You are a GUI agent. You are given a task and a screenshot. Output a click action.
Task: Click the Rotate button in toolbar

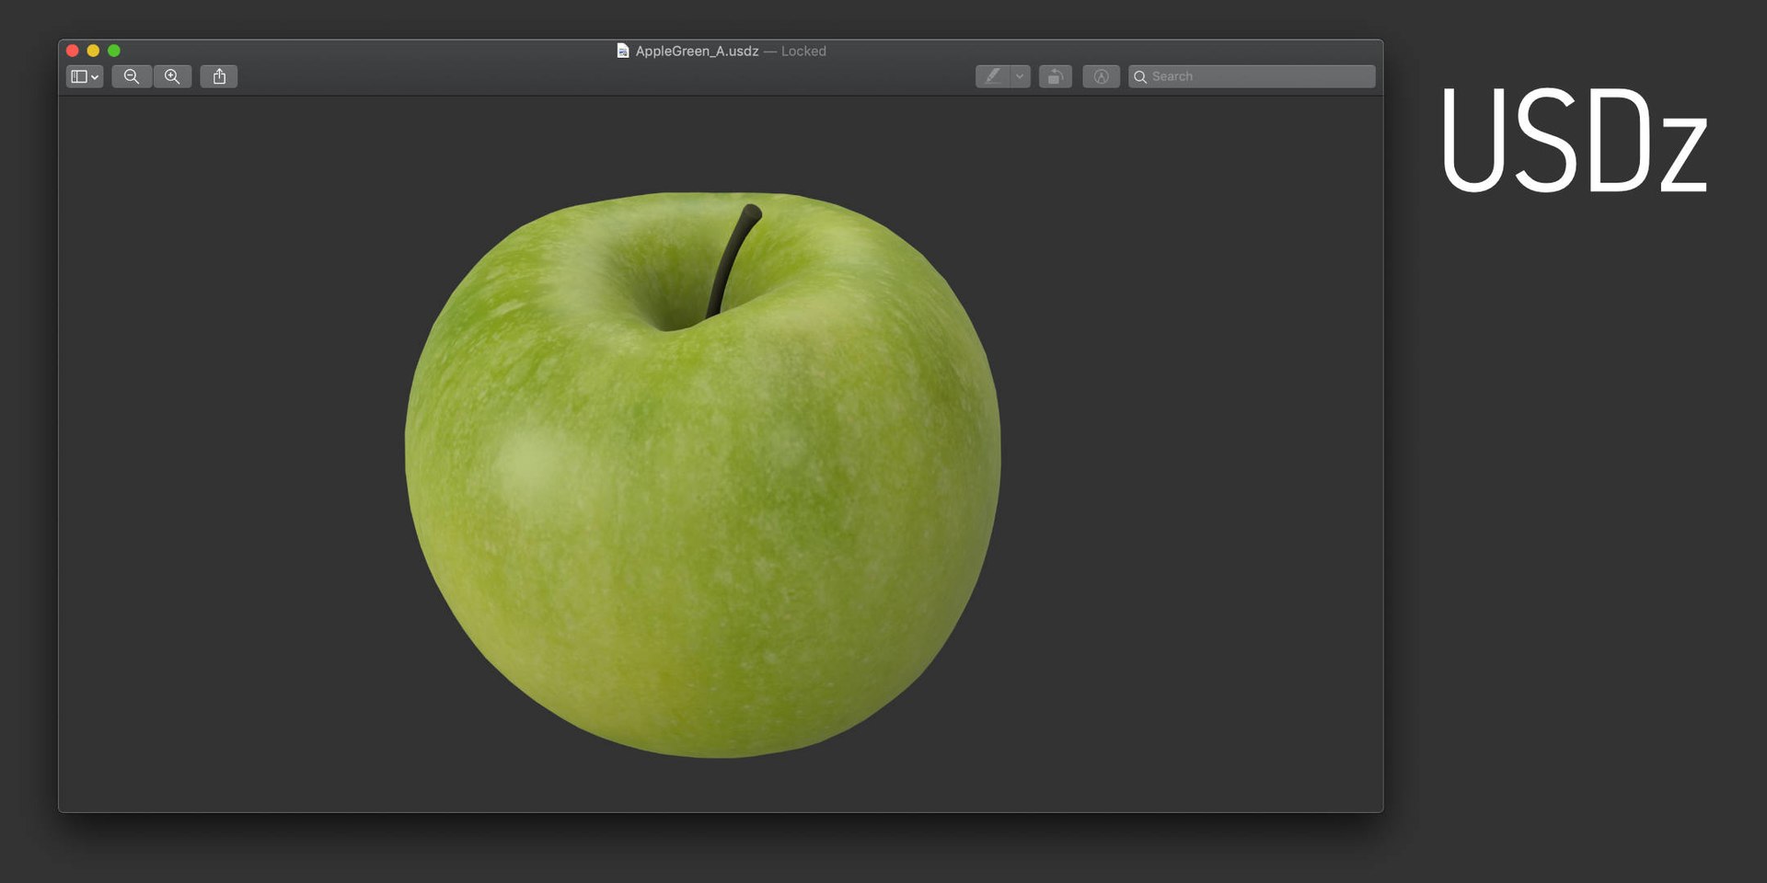pos(1056,76)
